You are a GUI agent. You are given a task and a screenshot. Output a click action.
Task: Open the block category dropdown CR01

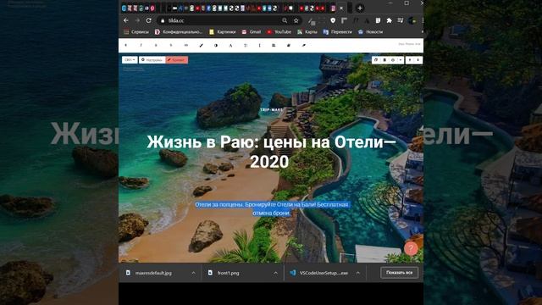point(130,60)
